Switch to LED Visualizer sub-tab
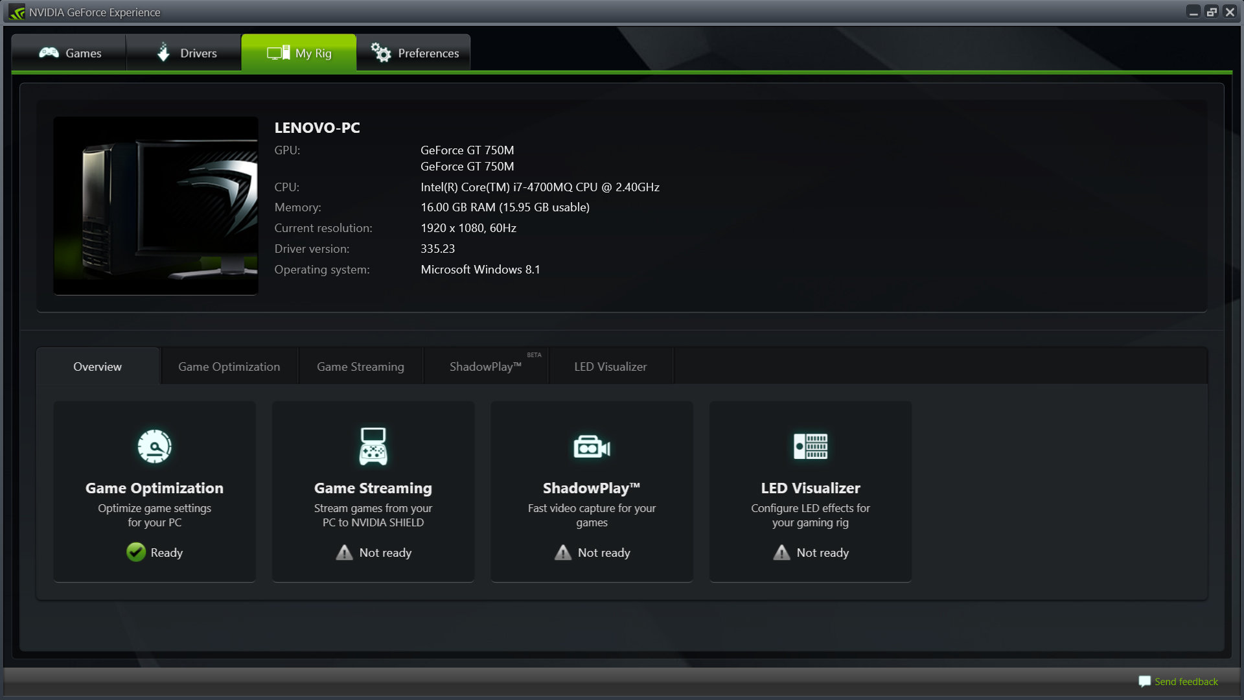The height and width of the screenshot is (700, 1244). [x=610, y=366]
